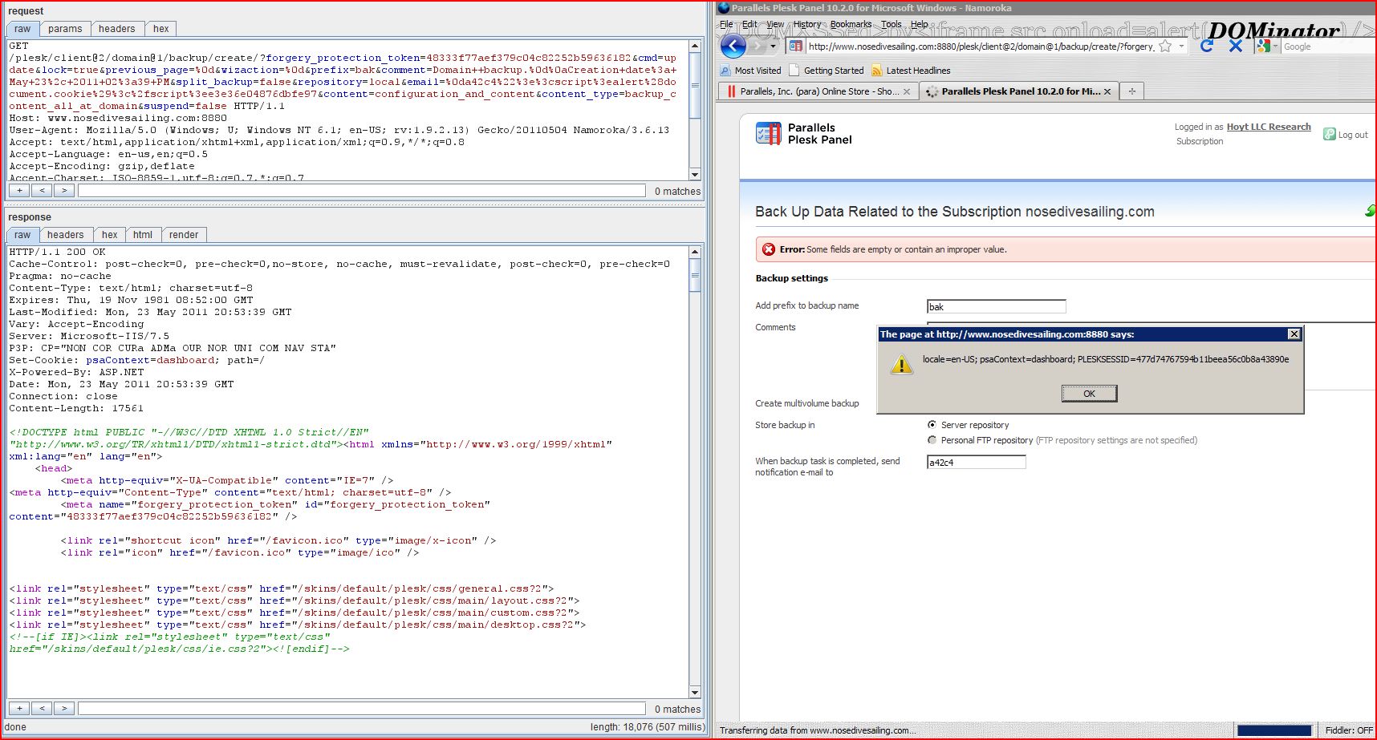Click the request pane scrollbar down arrow

[695, 175]
